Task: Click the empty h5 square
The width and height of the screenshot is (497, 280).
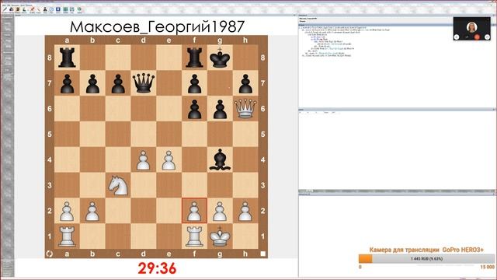Action: (245, 135)
